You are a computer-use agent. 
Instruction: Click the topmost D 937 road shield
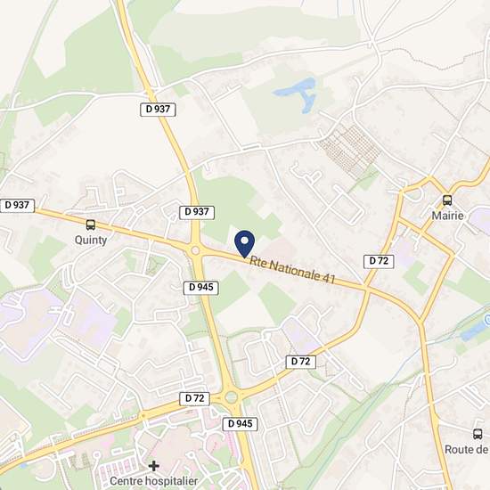click(x=158, y=110)
